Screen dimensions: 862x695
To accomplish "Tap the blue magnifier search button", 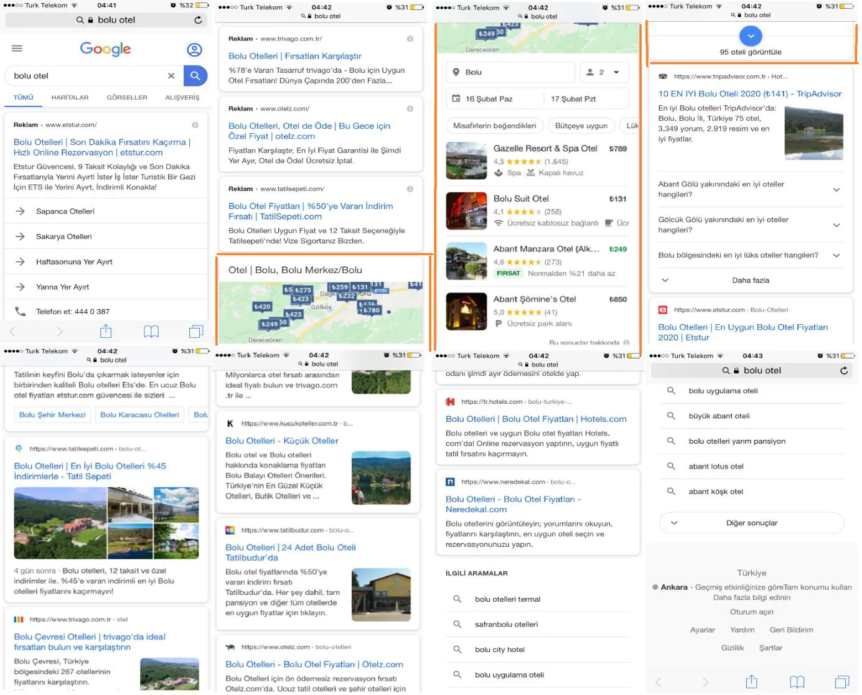I will click(195, 76).
